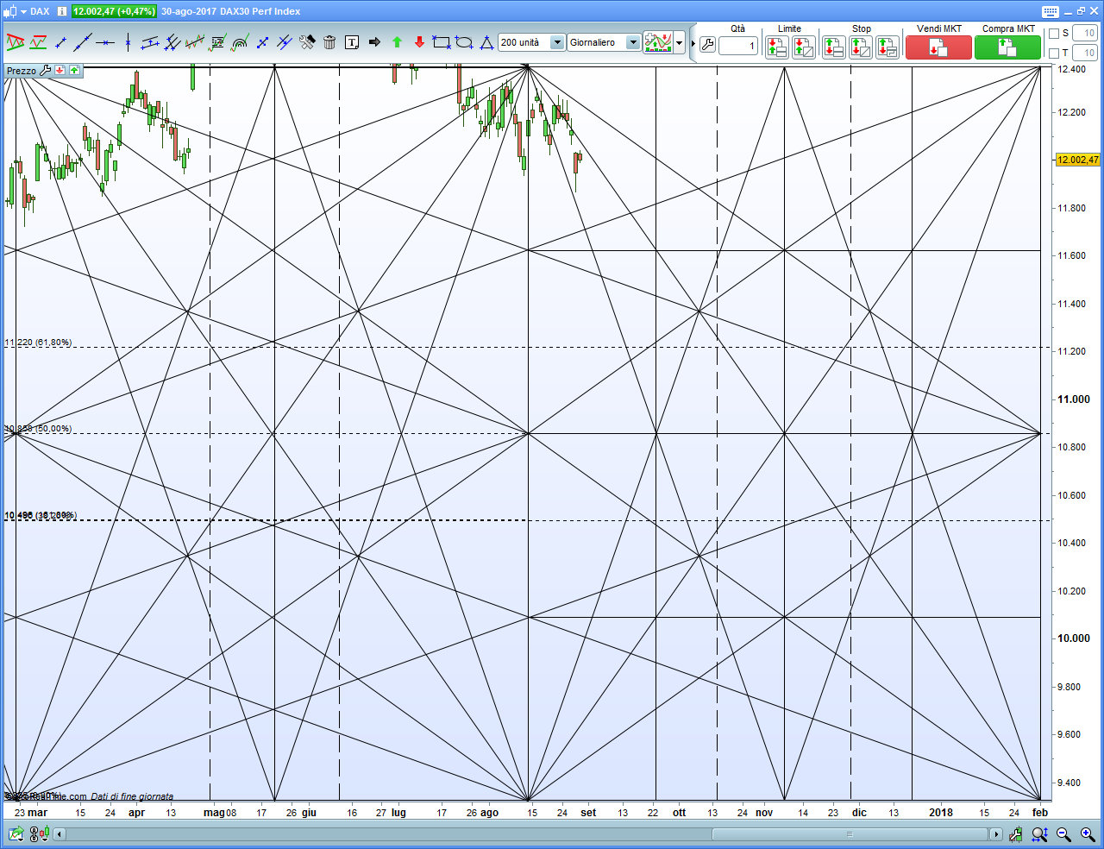Select the extended trend line tool
1104x849 pixels.
(x=83, y=42)
